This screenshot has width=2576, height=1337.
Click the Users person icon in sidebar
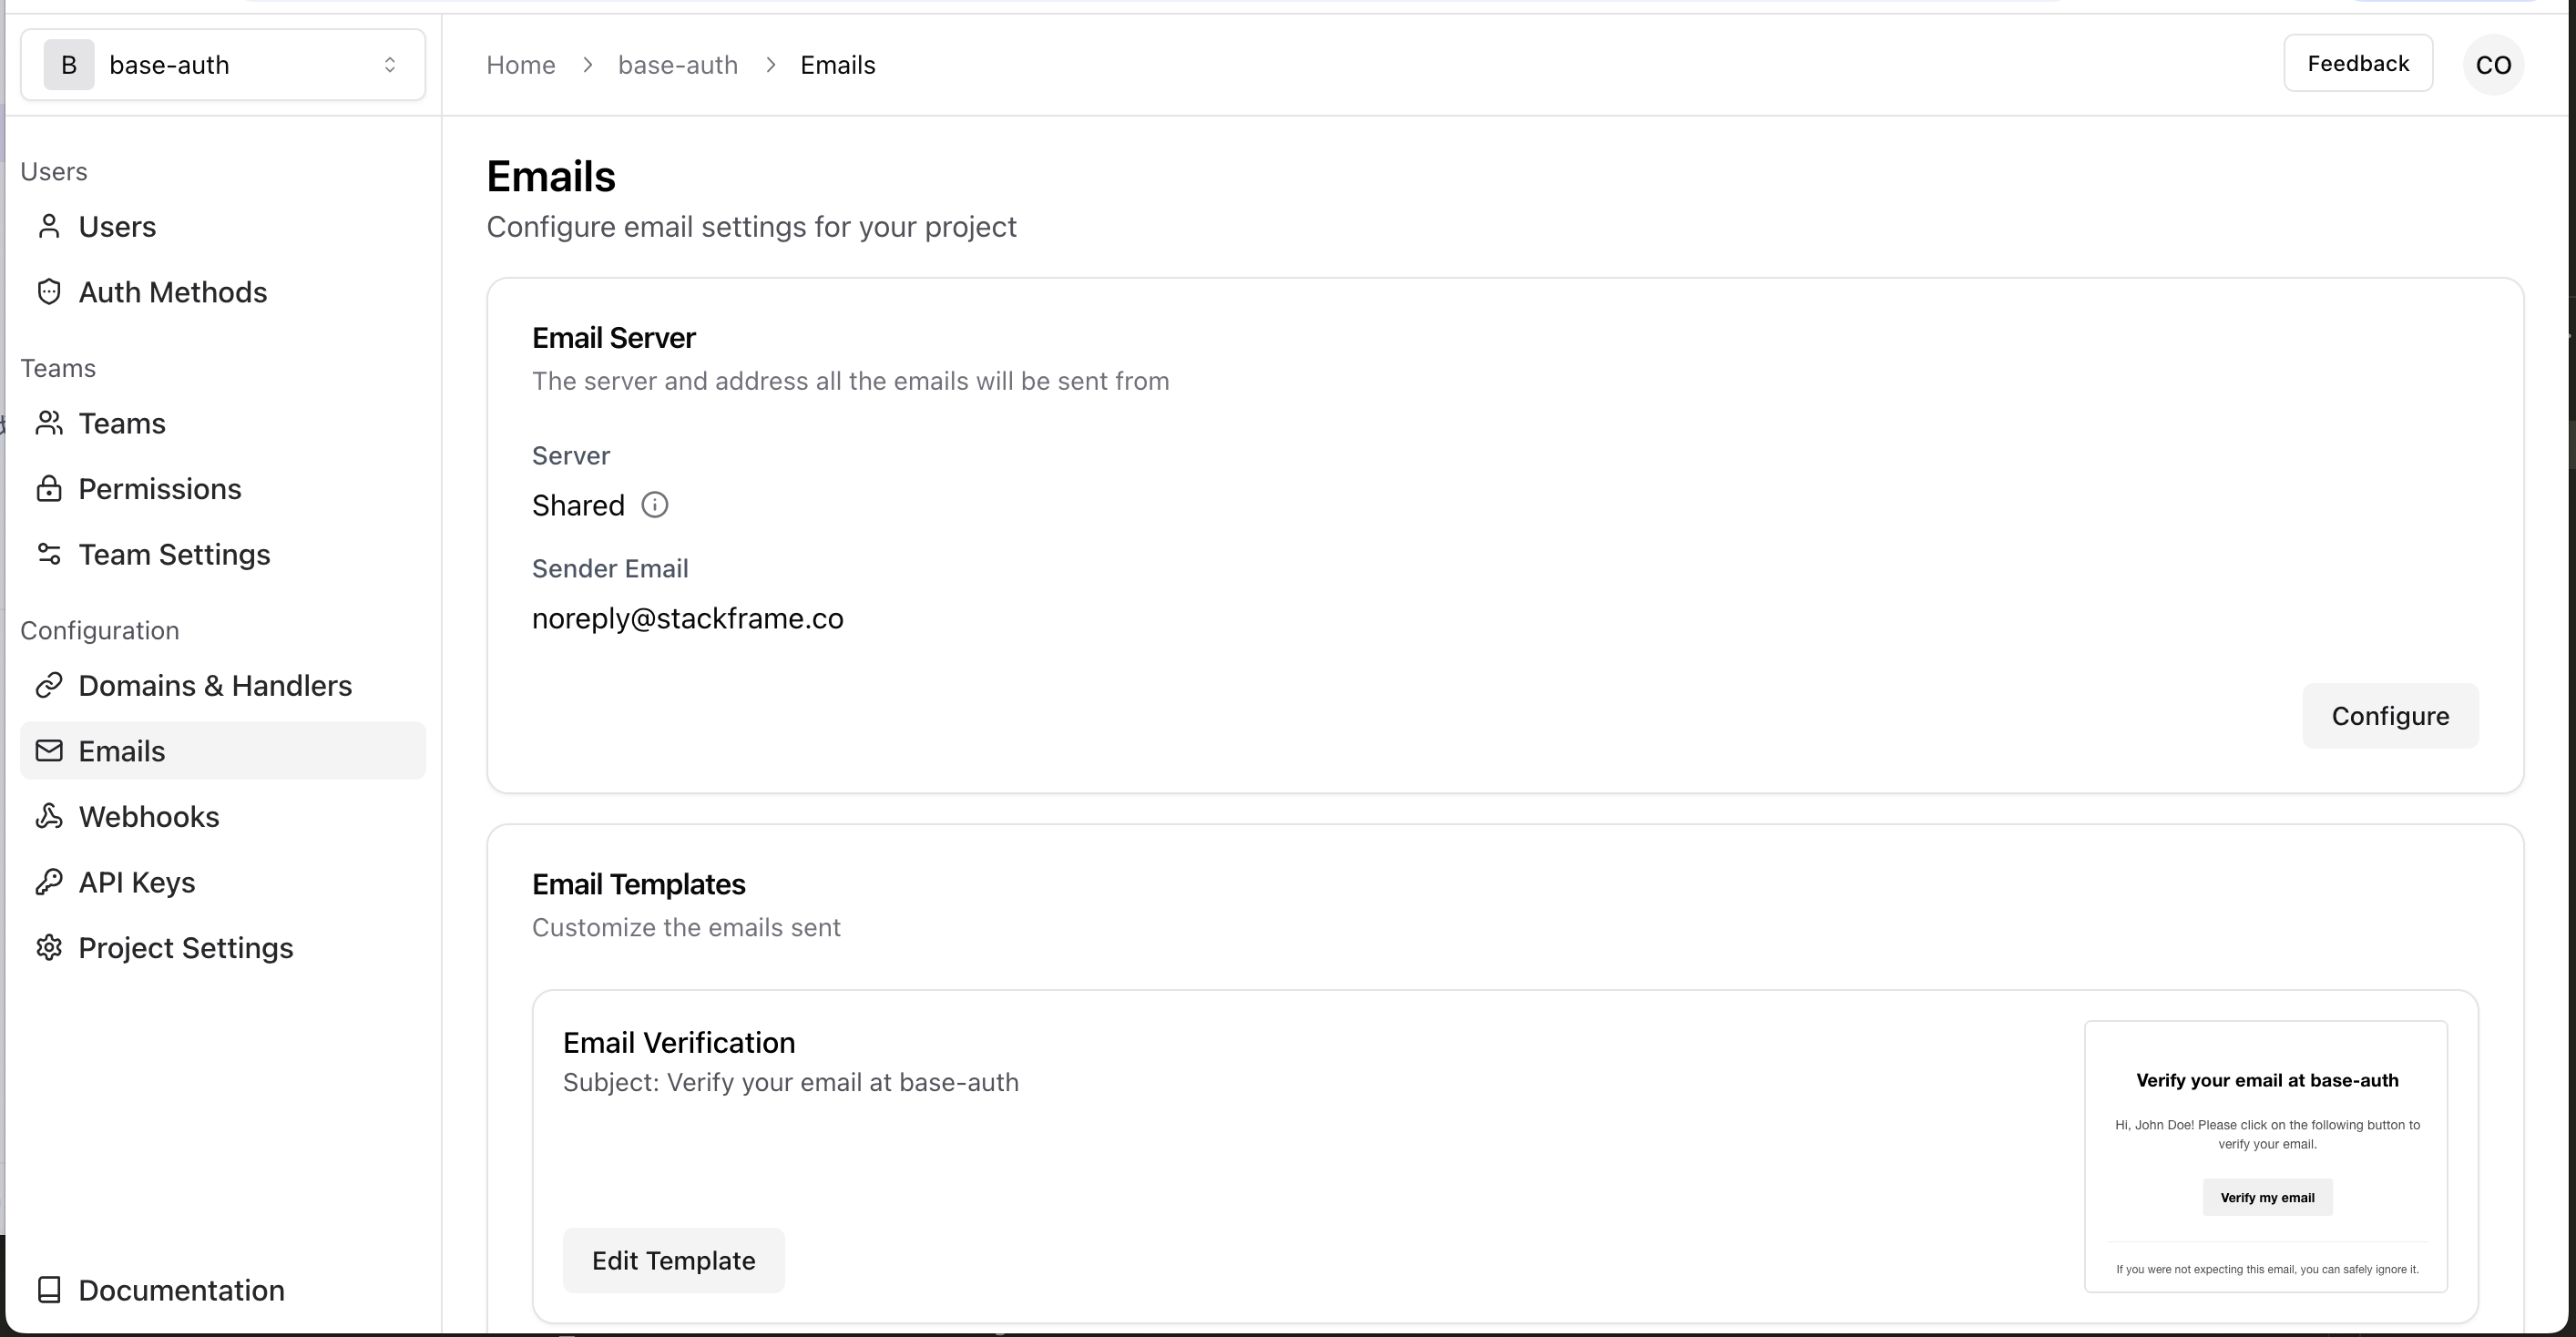49,227
